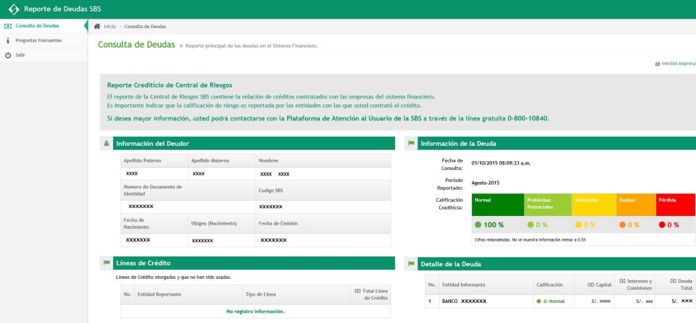Click the orange Dudoso rating swatch
Viewport: 696px width, 323px height.
[x=634, y=205]
